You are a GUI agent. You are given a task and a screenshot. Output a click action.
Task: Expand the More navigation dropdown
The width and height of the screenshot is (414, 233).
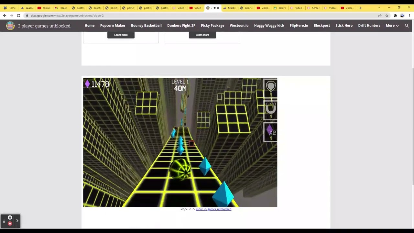point(392,26)
